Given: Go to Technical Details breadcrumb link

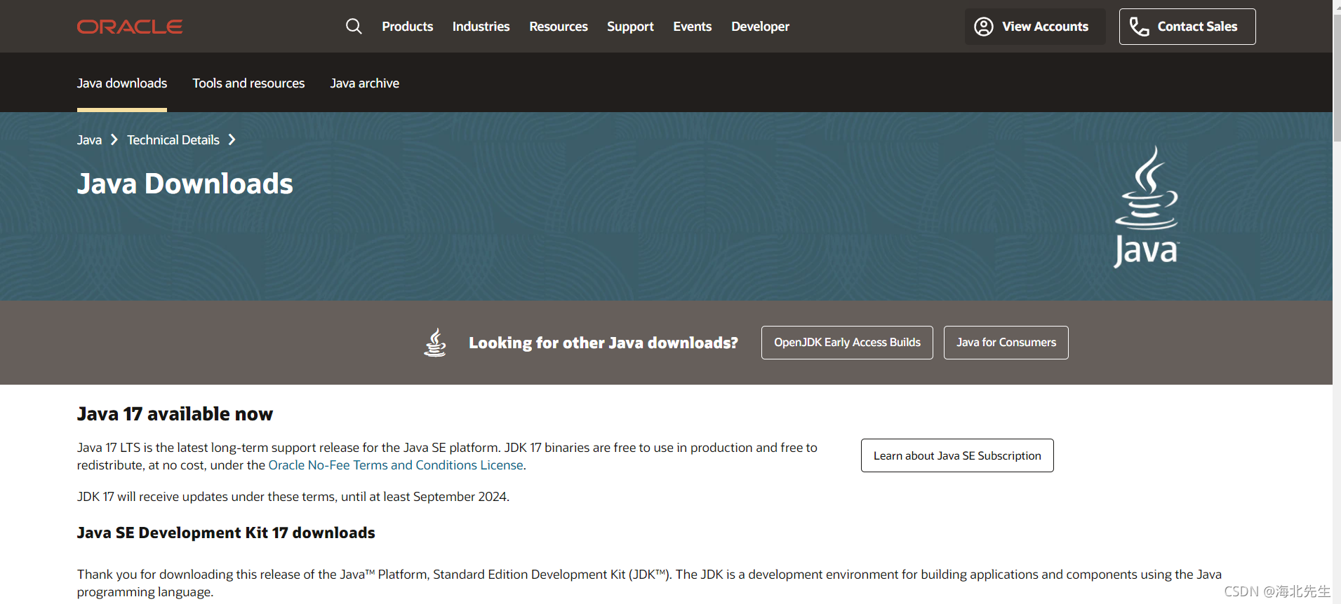Looking at the screenshot, I should pos(173,140).
